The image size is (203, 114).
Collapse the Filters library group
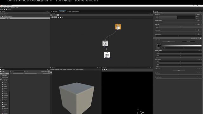click(x=1, y=106)
